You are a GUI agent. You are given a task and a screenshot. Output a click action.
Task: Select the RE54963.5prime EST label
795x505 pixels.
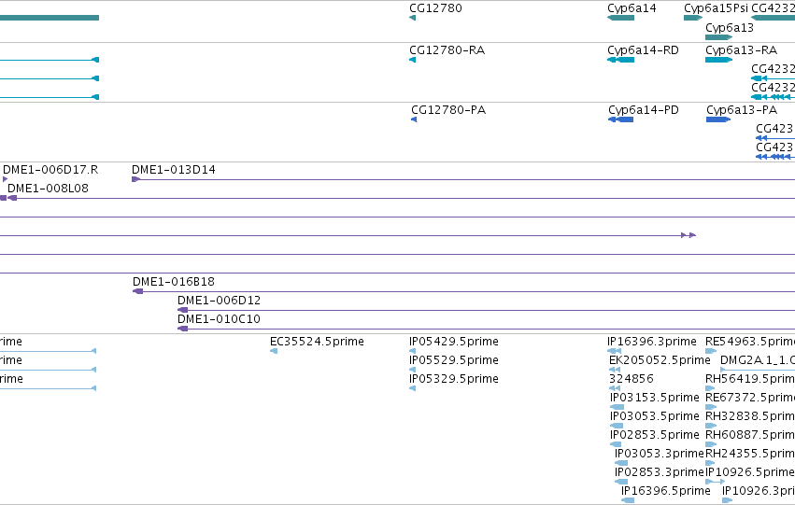(750, 342)
